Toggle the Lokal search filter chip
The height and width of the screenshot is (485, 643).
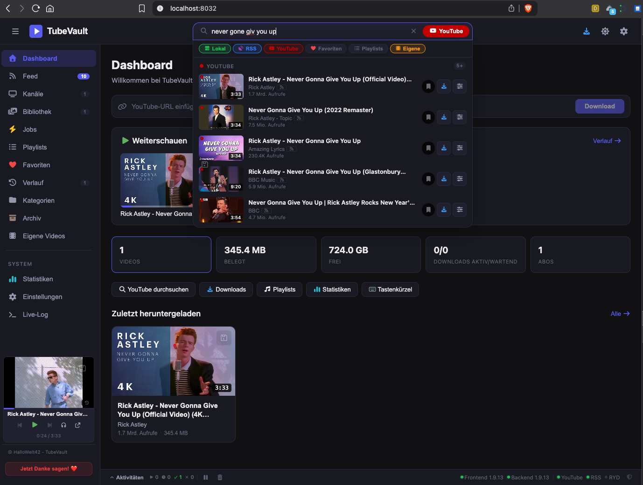(215, 48)
